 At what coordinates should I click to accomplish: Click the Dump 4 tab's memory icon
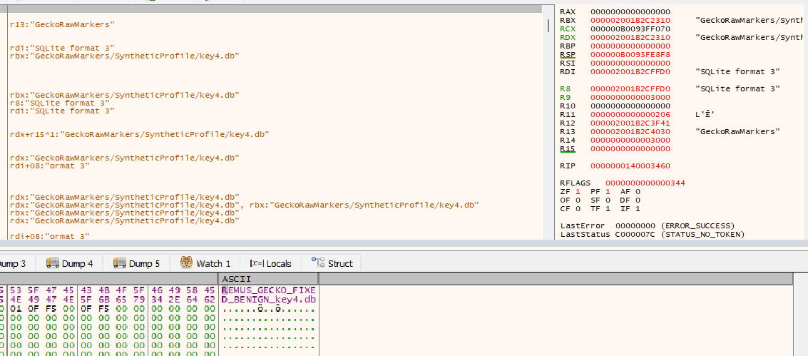coord(52,263)
